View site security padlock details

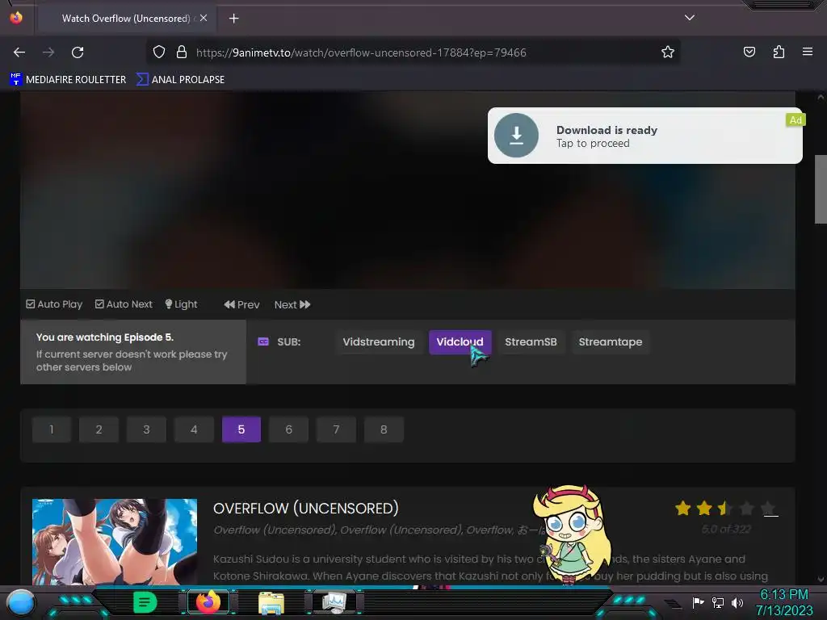[x=182, y=52]
